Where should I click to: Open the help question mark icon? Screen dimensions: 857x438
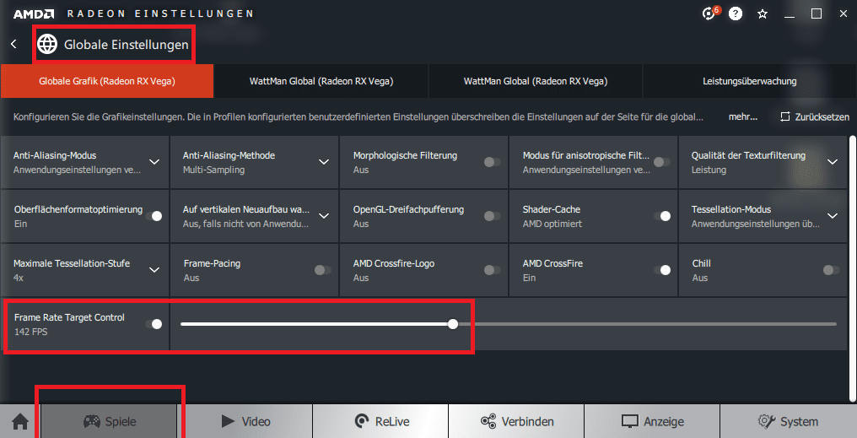pos(736,14)
